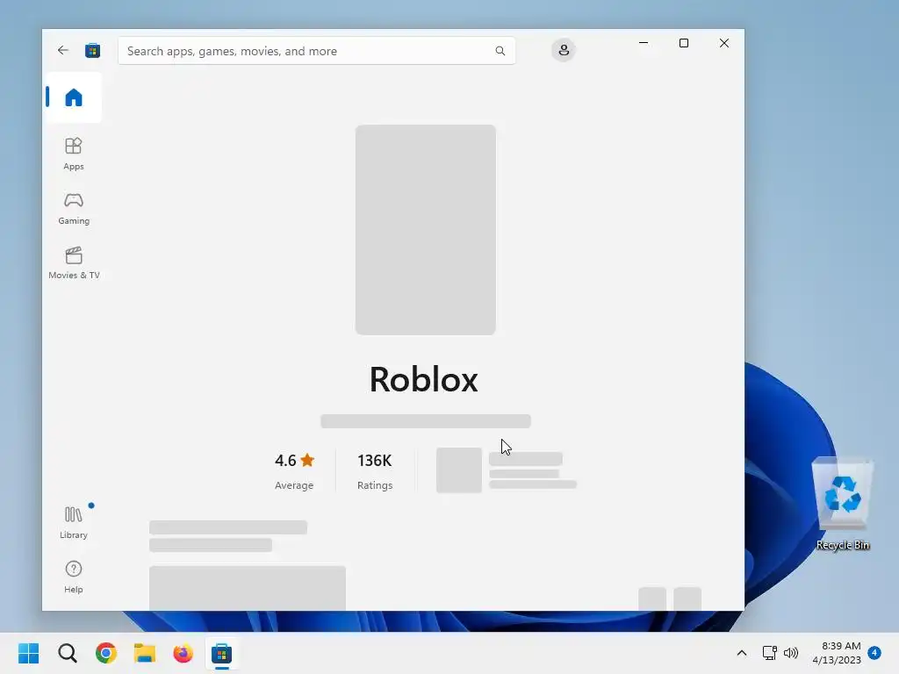Screen dimensions: 899x674
Task: Click the Microsoft Store logo icon
Action: pyautogui.click(x=92, y=50)
